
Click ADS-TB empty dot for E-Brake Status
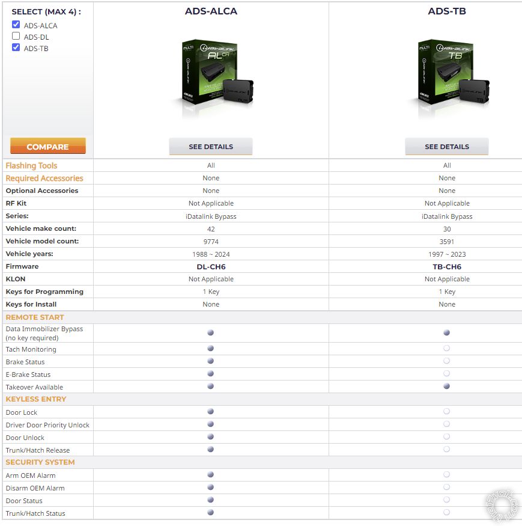[446, 373]
